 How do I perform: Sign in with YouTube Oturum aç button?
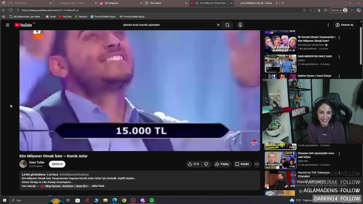point(345,25)
